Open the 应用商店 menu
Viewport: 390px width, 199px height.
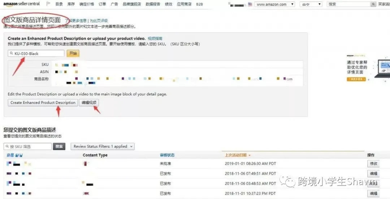184,4
